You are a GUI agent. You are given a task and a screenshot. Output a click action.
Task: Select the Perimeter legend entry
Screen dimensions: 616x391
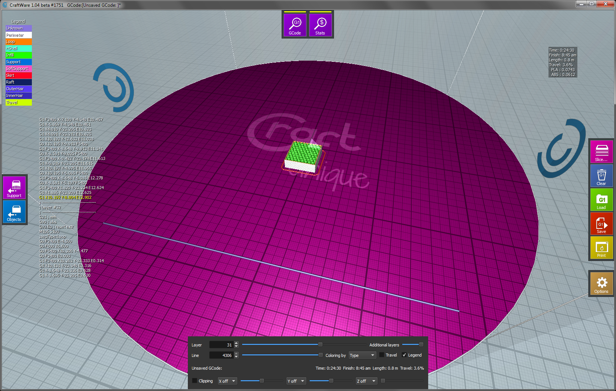click(18, 35)
